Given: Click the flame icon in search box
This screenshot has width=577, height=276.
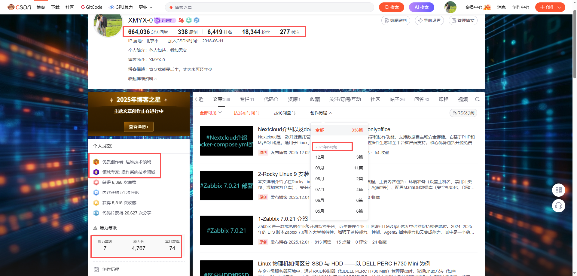Looking at the screenshot, I should point(171,7).
